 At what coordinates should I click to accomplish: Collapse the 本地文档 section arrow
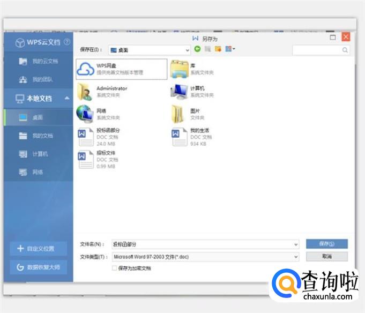pyautogui.click(x=67, y=98)
